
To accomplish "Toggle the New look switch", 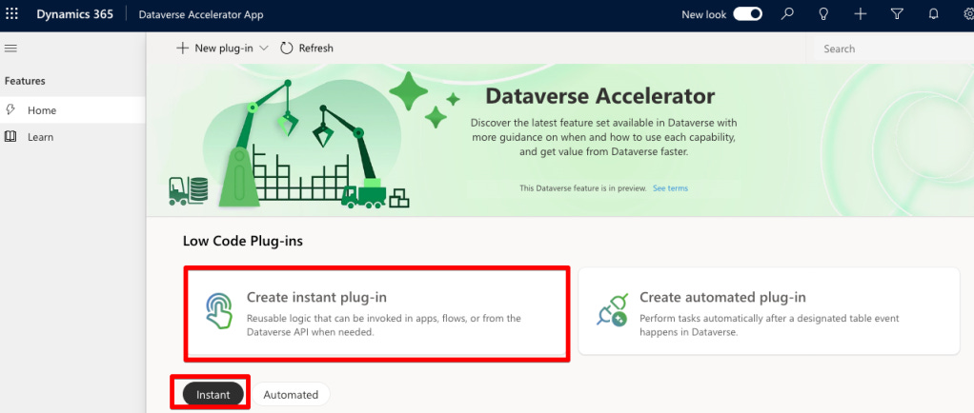I will coord(748,14).
